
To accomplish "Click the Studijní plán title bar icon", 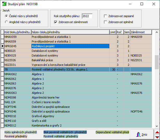I will tap(4, 4).
